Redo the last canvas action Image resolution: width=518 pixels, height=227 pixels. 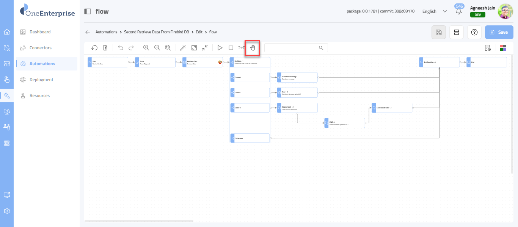131,48
